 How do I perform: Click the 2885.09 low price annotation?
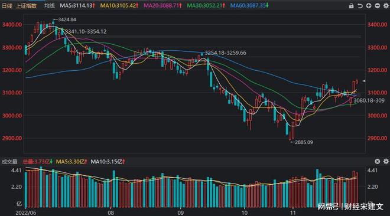304,142
